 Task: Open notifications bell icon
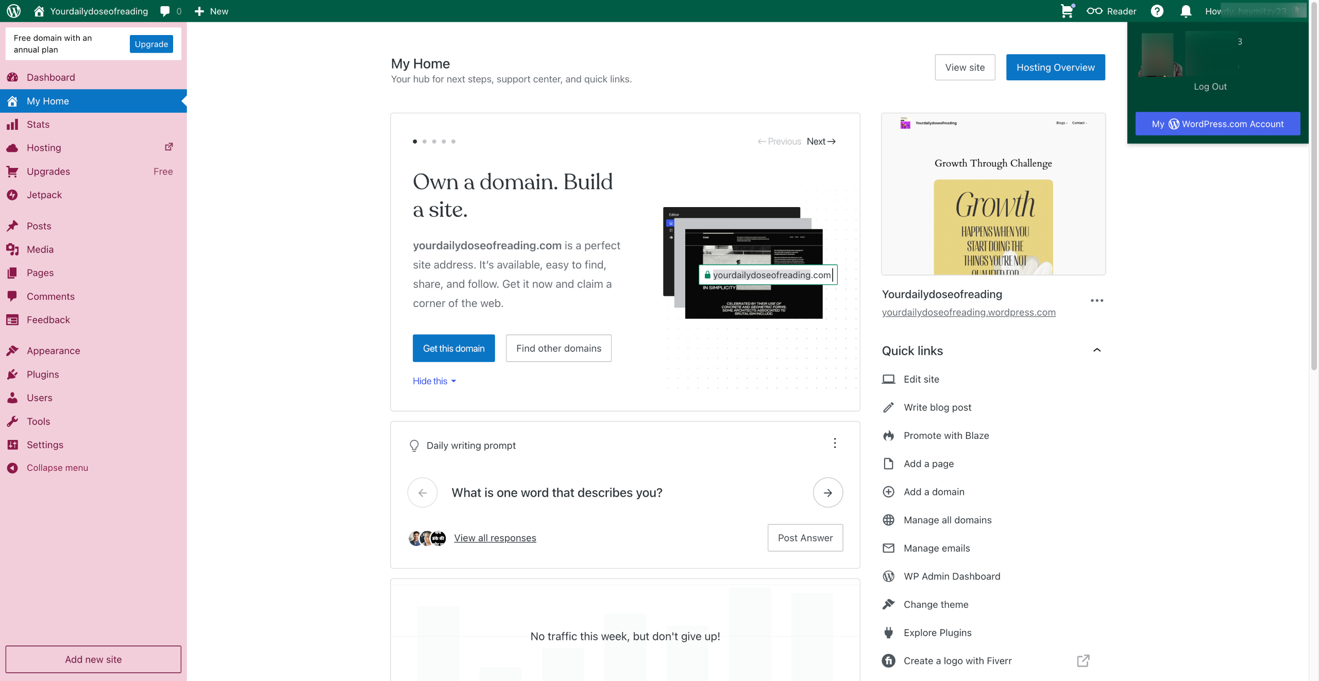1186,11
